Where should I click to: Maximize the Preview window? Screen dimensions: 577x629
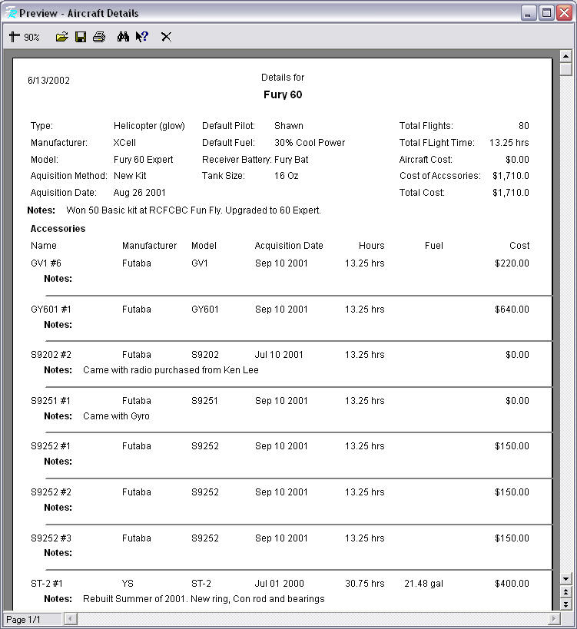pyautogui.click(x=546, y=13)
